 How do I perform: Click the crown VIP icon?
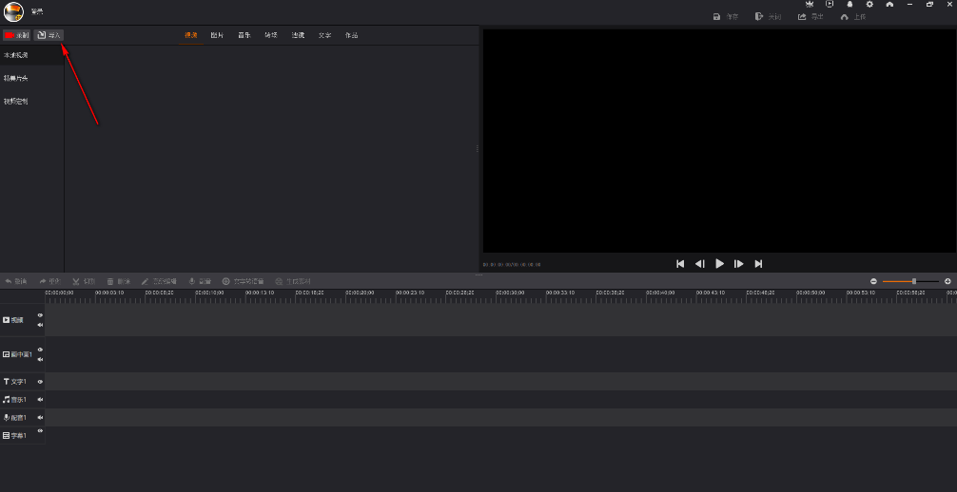click(x=810, y=5)
